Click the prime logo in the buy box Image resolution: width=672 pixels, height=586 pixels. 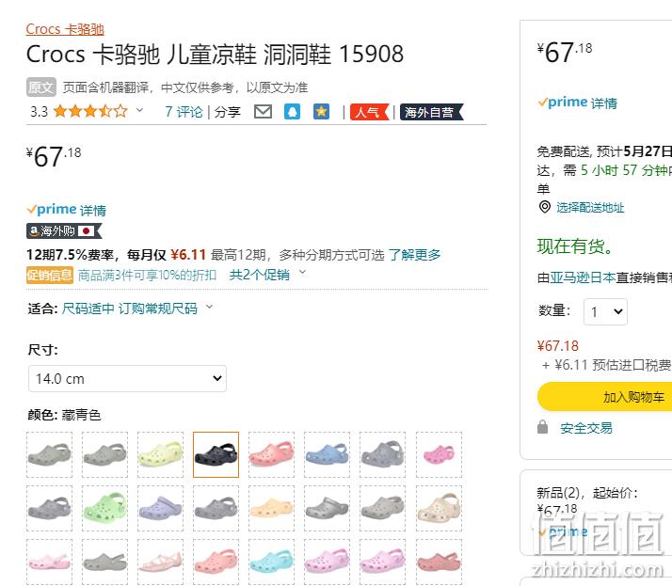click(x=563, y=103)
